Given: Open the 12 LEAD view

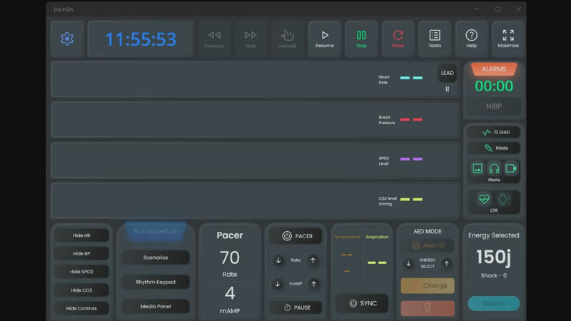Looking at the screenshot, I should (x=494, y=132).
